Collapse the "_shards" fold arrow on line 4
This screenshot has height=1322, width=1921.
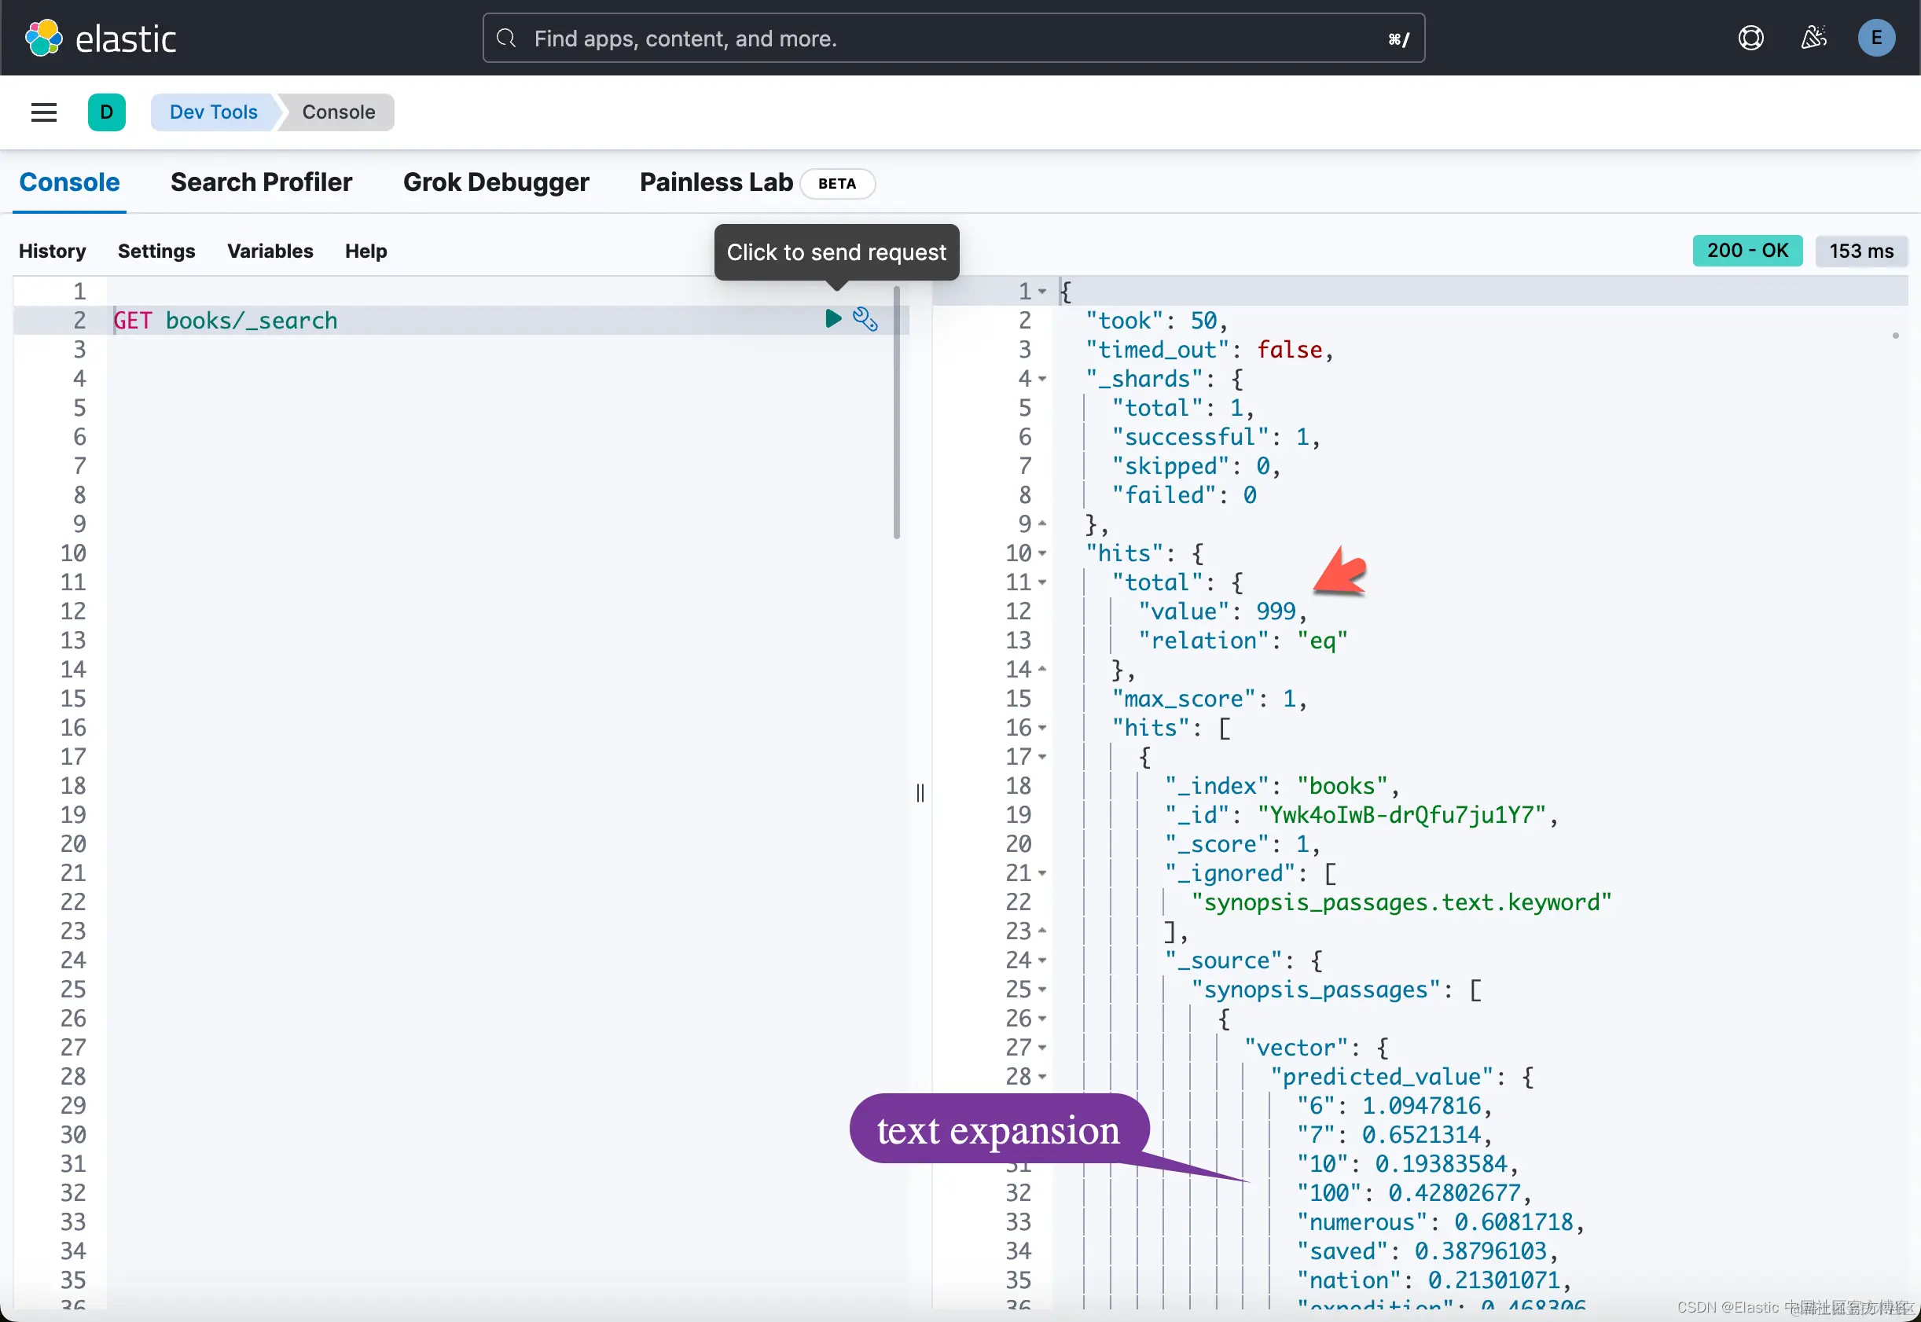tap(1042, 380)
